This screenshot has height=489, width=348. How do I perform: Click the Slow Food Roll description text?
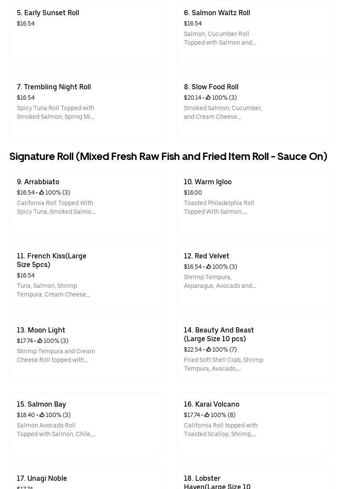coord(222,112)
